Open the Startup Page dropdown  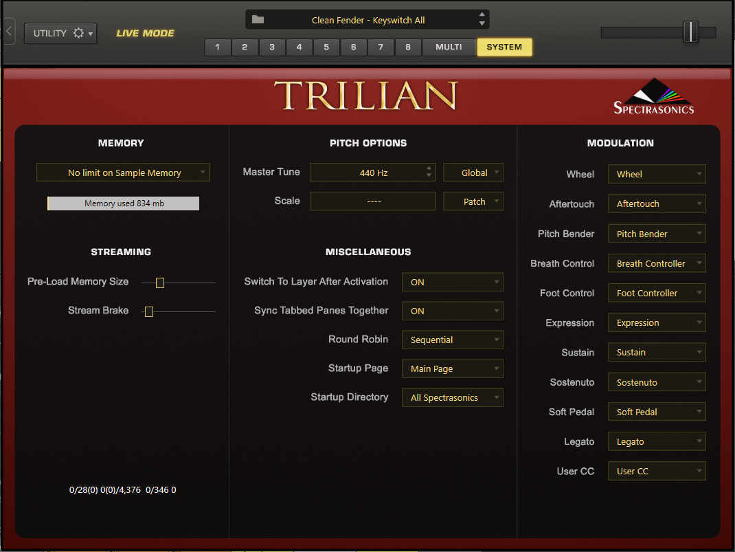(x=452, y=368)
